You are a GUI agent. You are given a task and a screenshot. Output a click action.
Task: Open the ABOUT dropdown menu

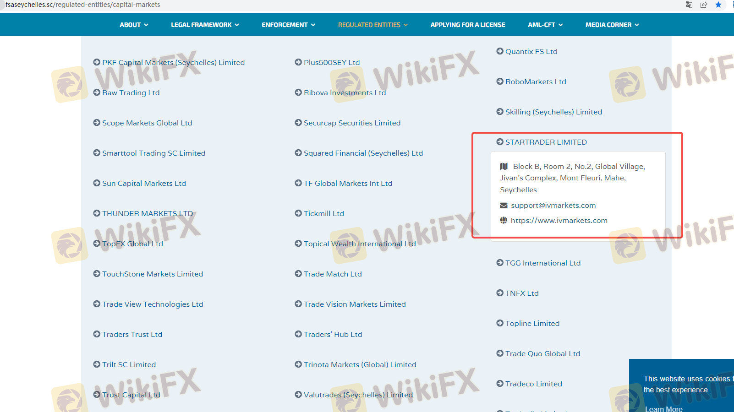pyautogui.click(x=134, y=25)
